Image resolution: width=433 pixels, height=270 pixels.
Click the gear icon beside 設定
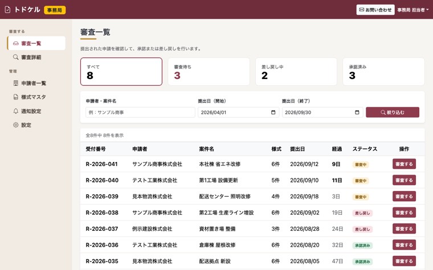(x=16, y=125)
